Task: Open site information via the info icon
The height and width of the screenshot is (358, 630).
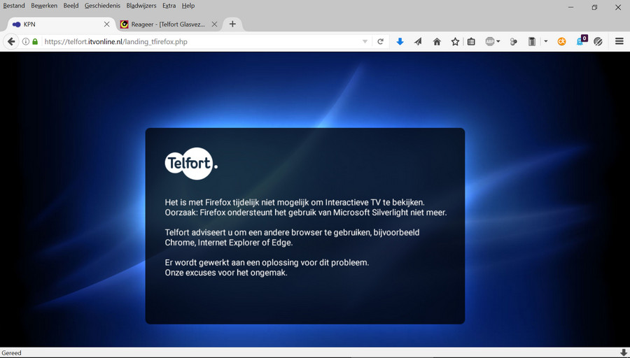Action: (x=26, y=41)
